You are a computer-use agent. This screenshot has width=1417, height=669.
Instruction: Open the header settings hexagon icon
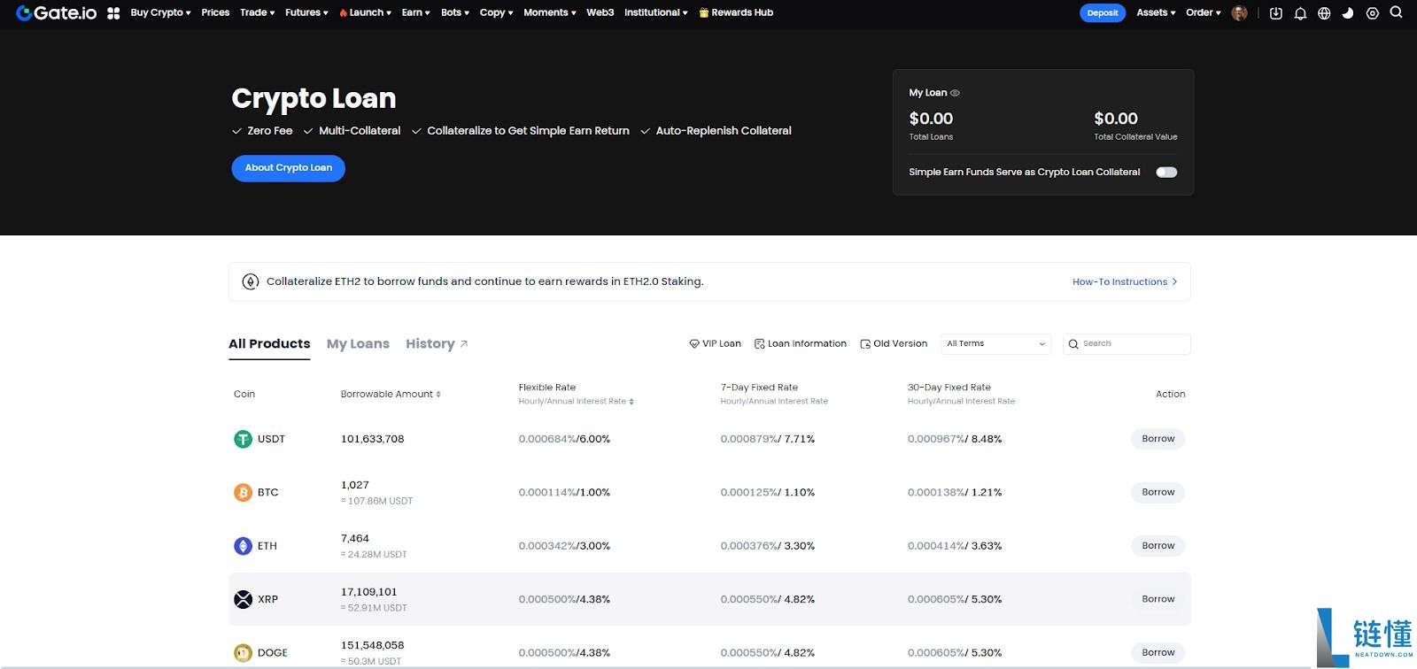(x=1372, y=13)
